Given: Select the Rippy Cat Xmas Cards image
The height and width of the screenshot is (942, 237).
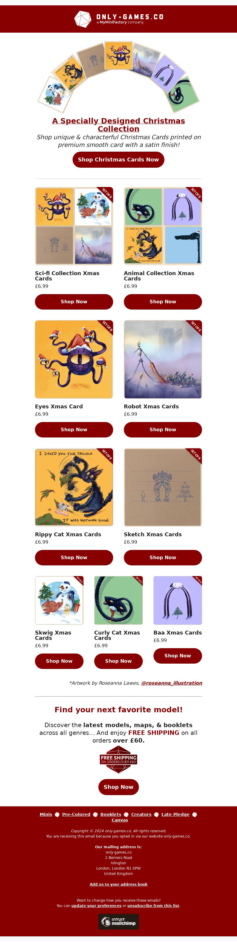Looking at the screenshot, I should [x=74, y=487].
